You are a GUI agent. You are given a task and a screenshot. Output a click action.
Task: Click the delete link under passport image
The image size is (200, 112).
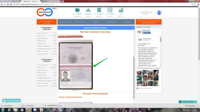tap(76, 91)
